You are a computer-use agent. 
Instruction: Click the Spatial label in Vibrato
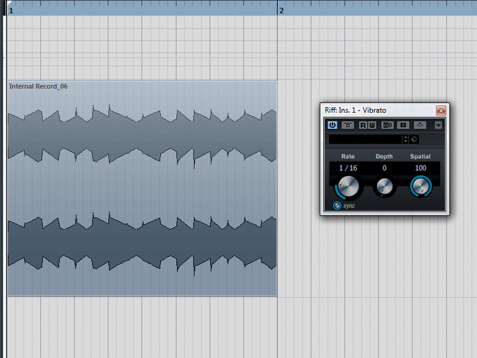coord(420,157)
